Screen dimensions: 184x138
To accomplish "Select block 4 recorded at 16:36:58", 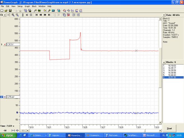I will [x=173, y=73].
